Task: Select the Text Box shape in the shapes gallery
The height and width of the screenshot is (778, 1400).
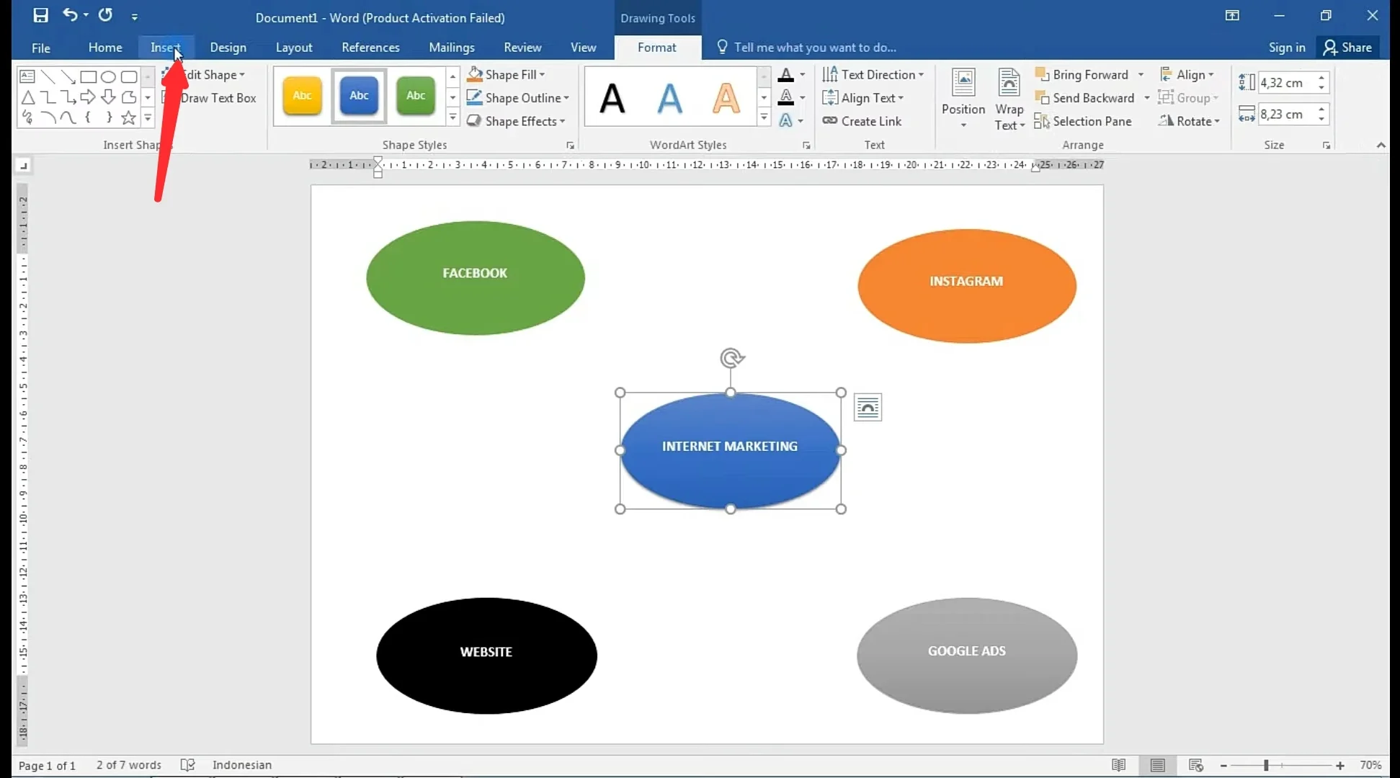Action: coord(27,76)
